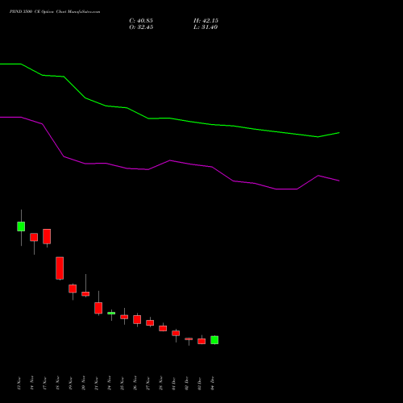The width and height of the screenshot is (403, 403).
Task: Click the open price value O: 32.45
Action: point(141,27)
